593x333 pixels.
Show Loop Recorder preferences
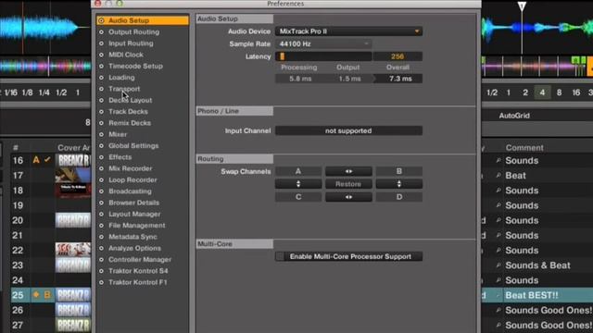(132, 179)
